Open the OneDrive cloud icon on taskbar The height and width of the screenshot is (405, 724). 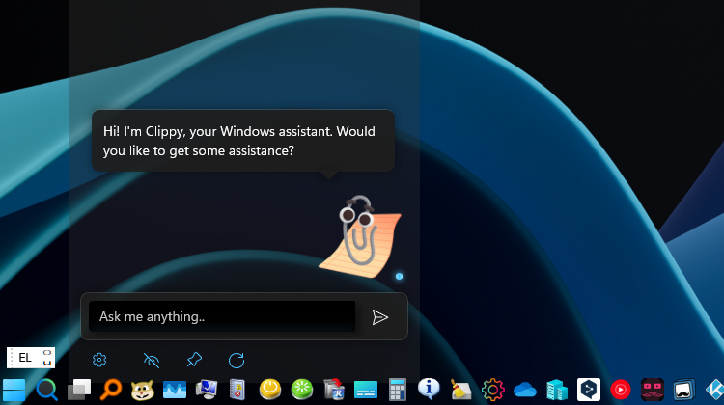coord(525,390)
